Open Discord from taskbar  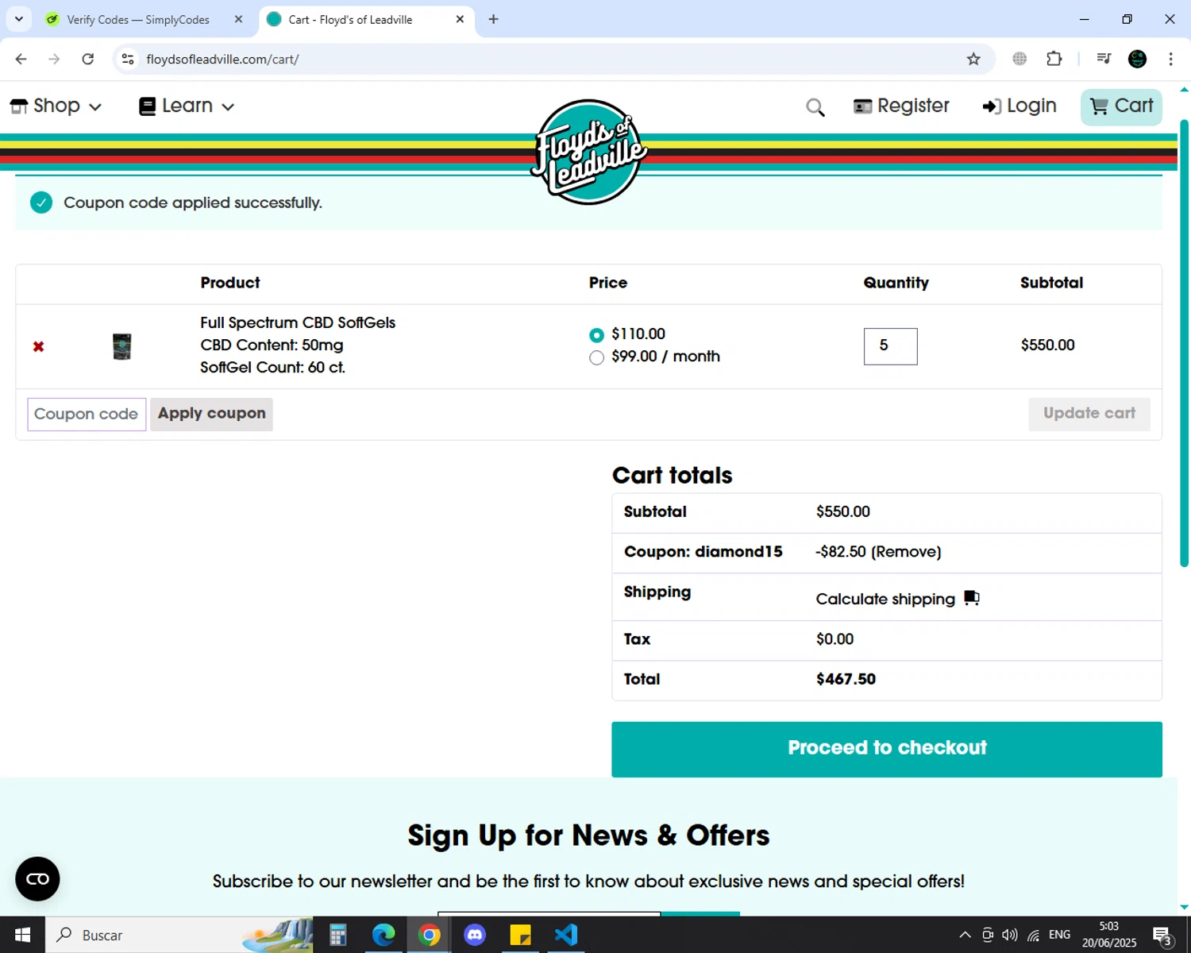click(x=475, y=935)
